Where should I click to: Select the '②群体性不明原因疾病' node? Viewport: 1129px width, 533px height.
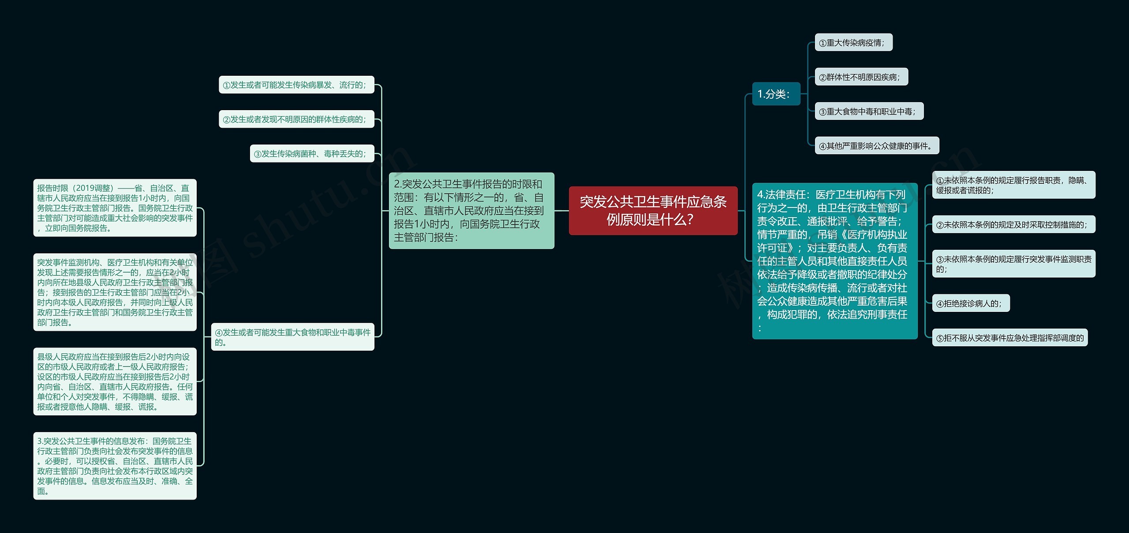pos(861,77)
